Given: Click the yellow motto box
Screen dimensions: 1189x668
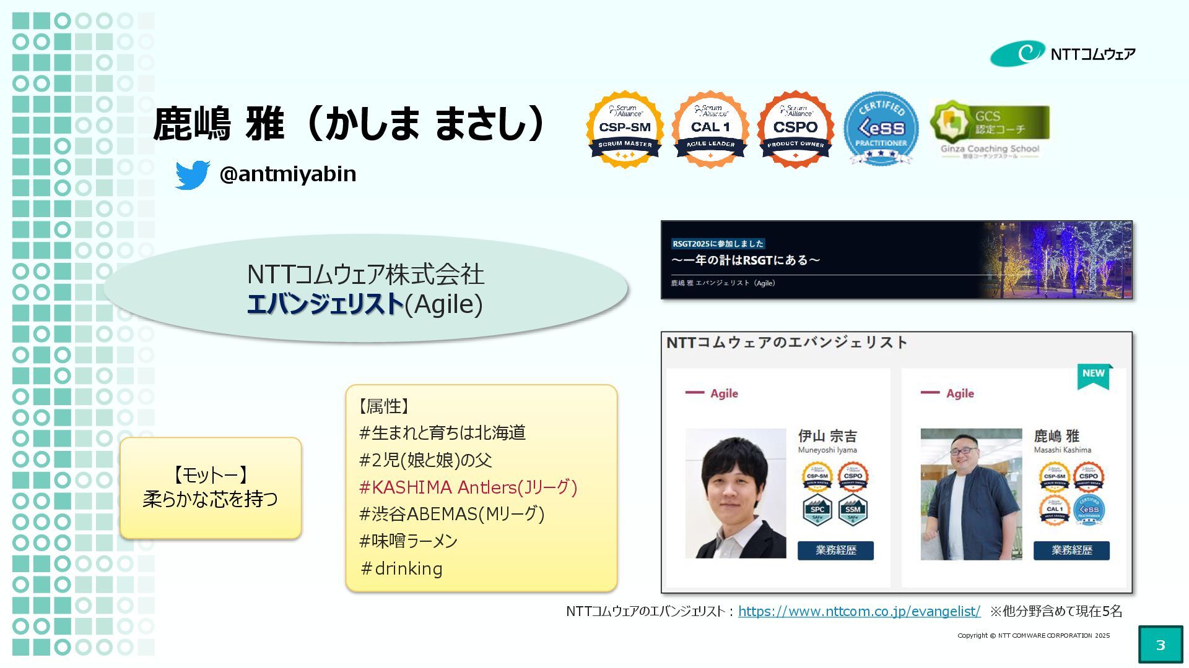Looking at the screenshot, I should pos(211,487).
